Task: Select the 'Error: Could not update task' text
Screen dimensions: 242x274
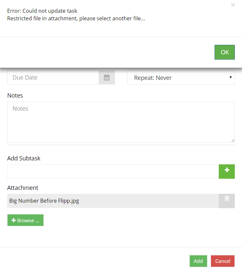Action: (x=42, y=11)
